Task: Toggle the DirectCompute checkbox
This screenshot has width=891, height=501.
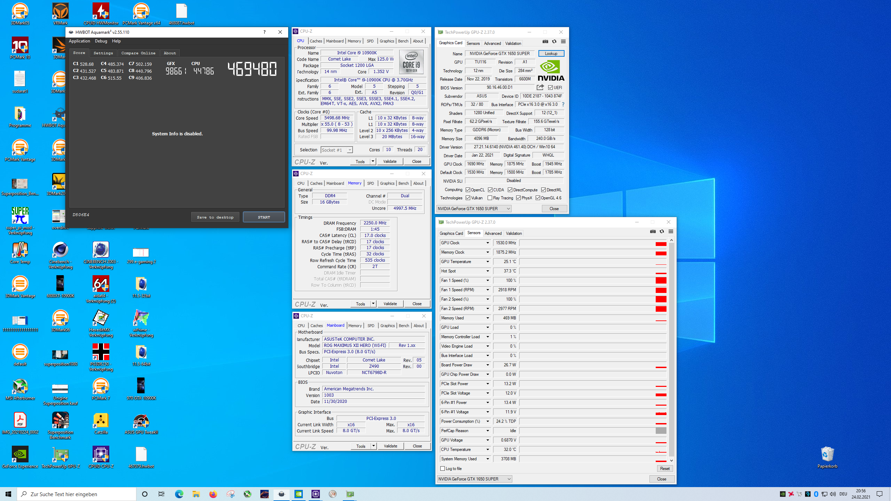Action: (x=510, y=190)
